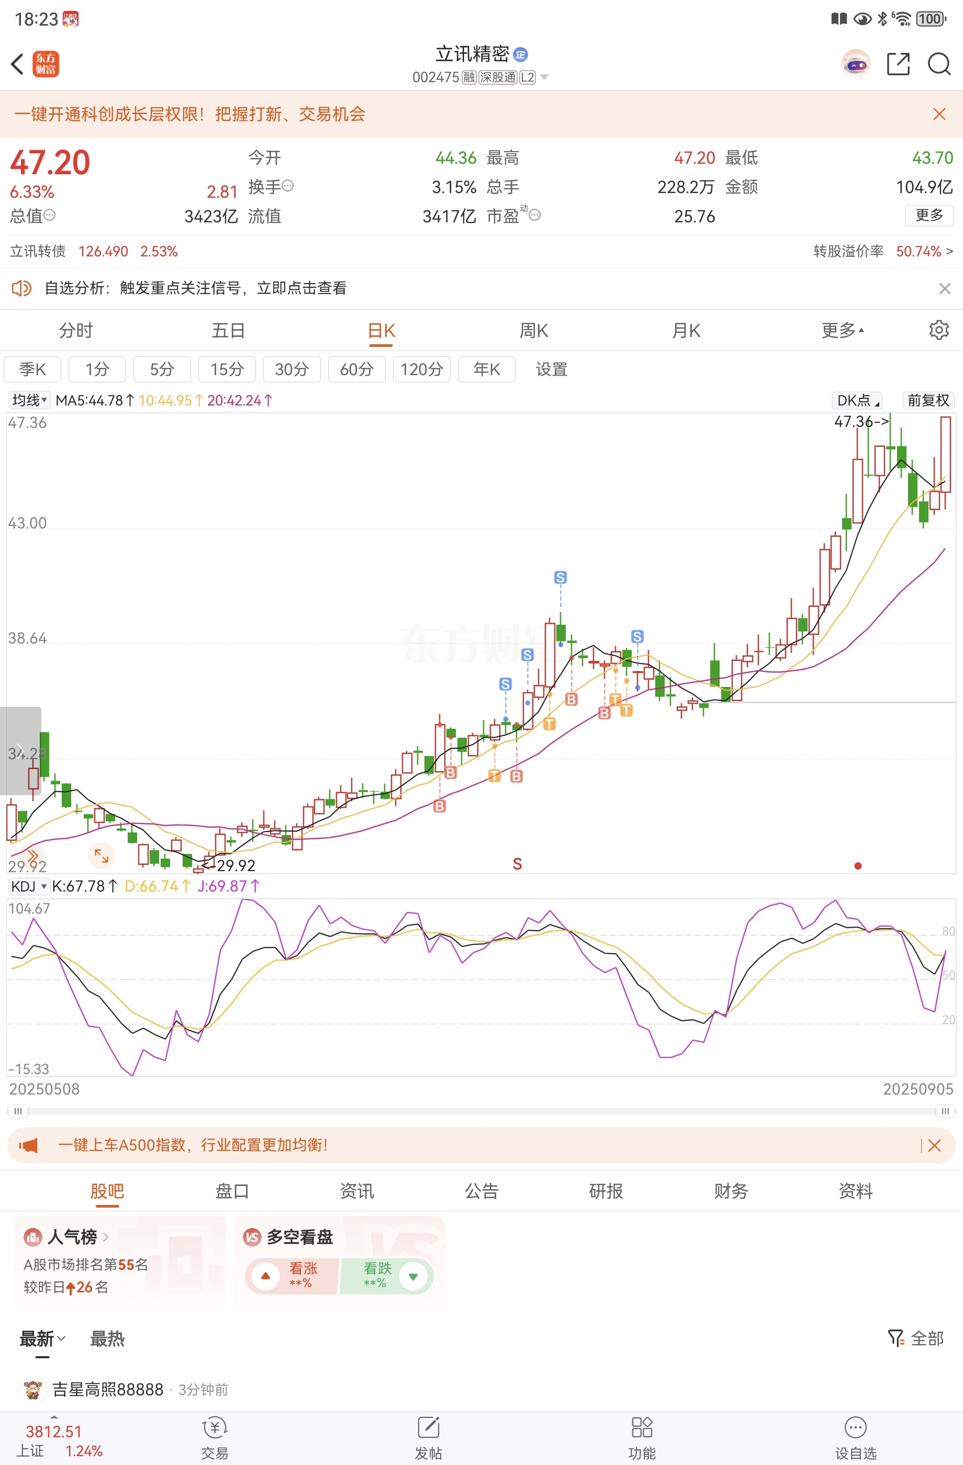963x1465 pixels.
Task: Select 30分 period option
Action: [292, 369]
